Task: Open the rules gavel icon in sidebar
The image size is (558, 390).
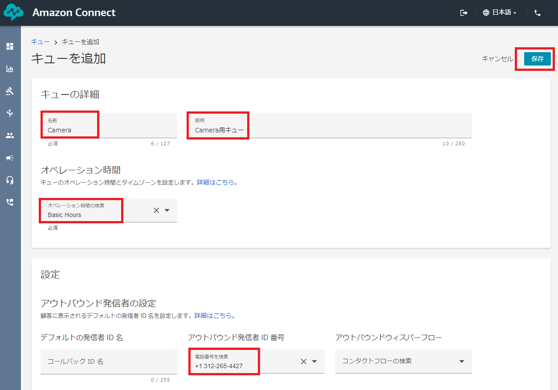Action: (x=10, y=91)
